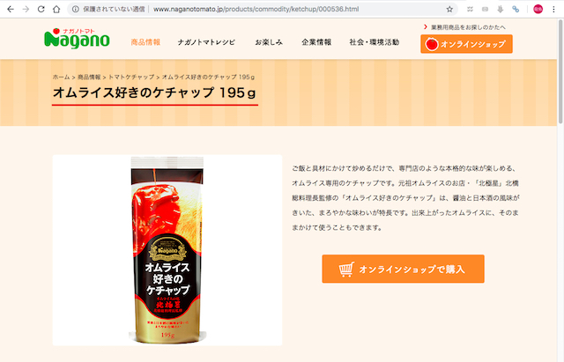Click the address bar URL field

click(x=256, y=9)
